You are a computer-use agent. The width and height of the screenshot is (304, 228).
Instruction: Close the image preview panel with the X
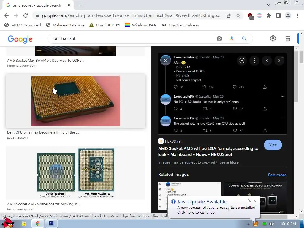point(166,61)
